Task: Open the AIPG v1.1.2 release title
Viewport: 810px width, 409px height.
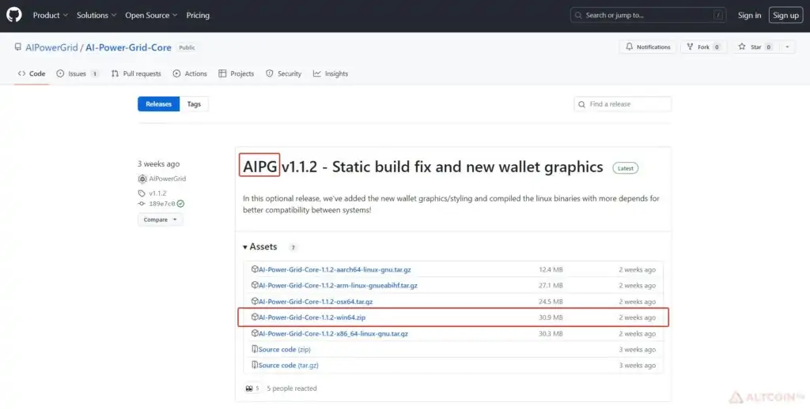Action: click(x=423, y=167)
